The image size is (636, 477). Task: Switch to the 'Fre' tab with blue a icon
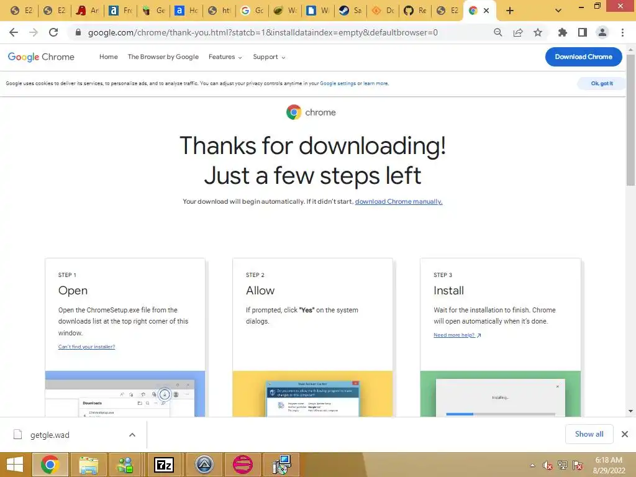click(x=120, y=11)
